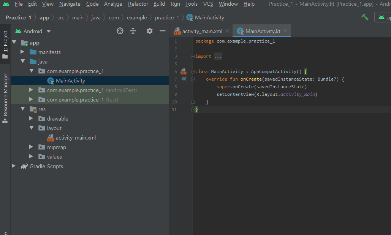Expand the mipmap folder
Image resolution: width=391 pixels, height=235 pixels.
(31, 147)
